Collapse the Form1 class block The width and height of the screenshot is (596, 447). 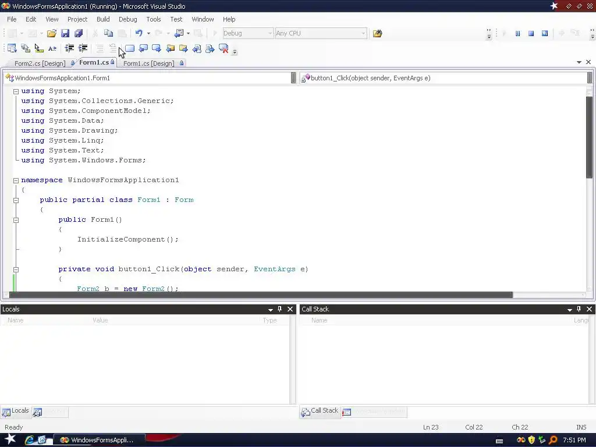(x=16, y=200)
